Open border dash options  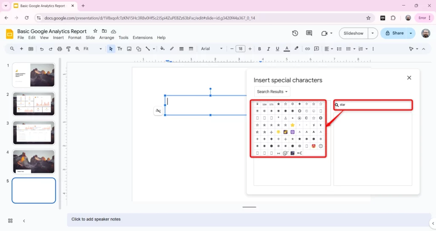191,49
